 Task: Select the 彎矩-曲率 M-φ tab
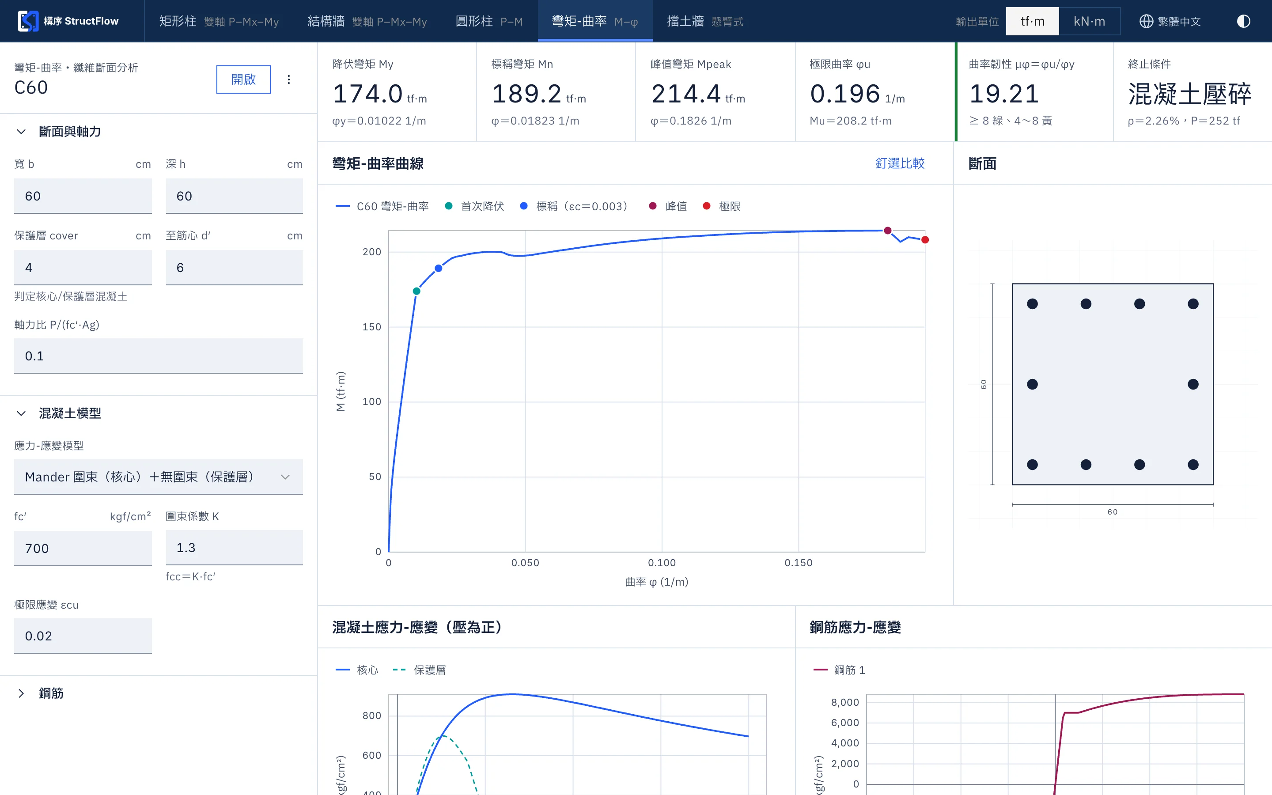click(x=595, y=21)
